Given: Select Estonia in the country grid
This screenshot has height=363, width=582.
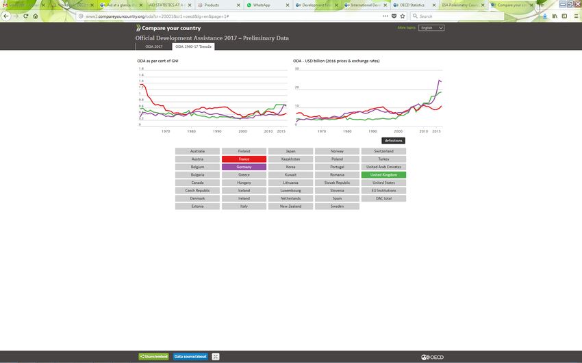Looking at the screenshot, I should point(197,206).
